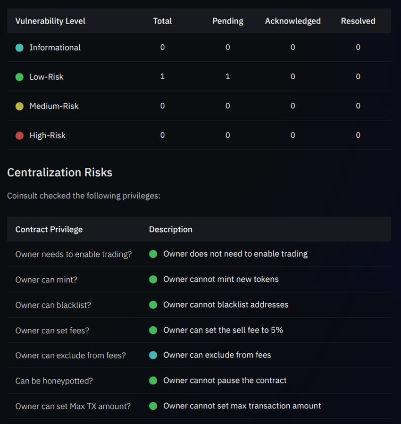Click the teal Informational severity dot
The height and width of the screenshot is (424, 401).
click(x=19, y=48)
